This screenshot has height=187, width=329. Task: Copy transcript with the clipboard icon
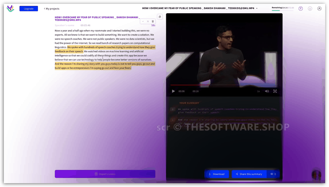(x=160, y=17)
